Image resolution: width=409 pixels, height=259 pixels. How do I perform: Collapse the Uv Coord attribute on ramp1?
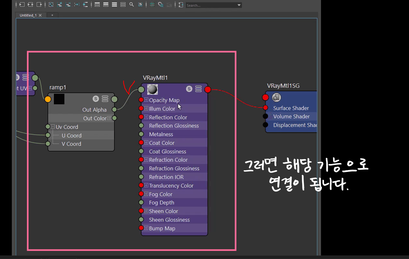pyautogui.click(x=53, y=127)
